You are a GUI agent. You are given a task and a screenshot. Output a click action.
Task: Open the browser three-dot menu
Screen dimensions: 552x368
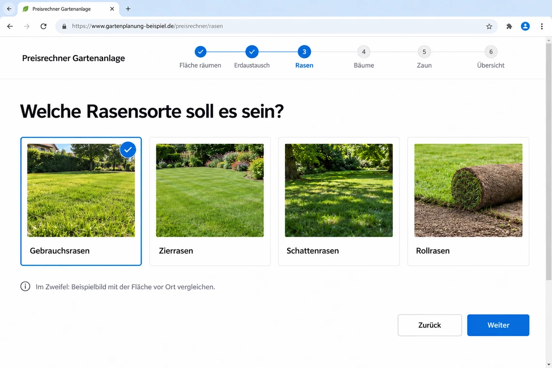542,26
